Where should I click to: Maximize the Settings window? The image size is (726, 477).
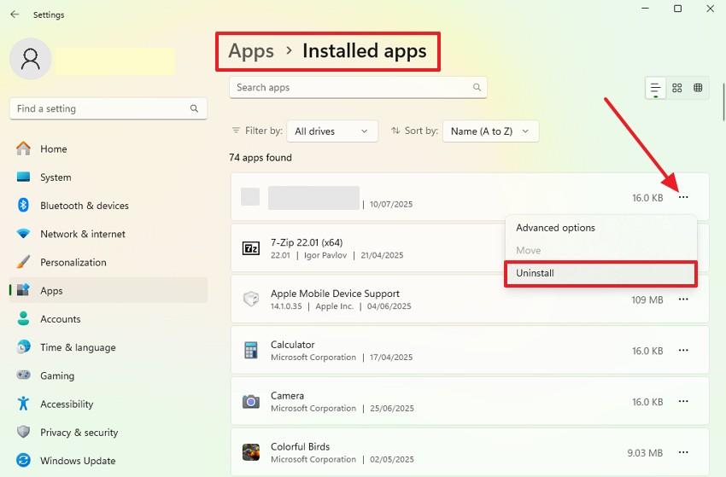678,9
